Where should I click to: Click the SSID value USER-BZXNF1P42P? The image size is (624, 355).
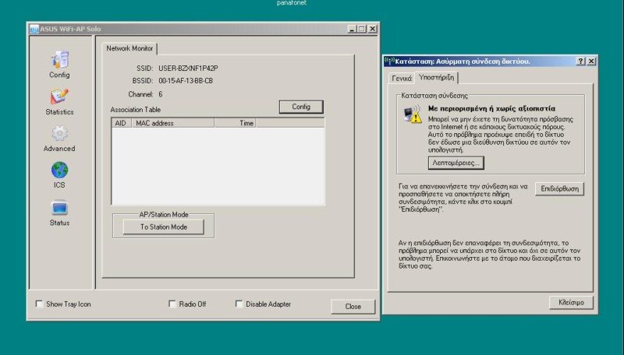[188, 69]
